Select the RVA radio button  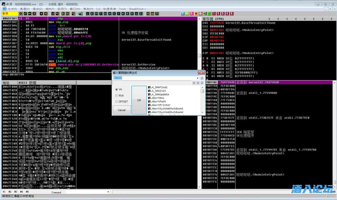(117, 96)
